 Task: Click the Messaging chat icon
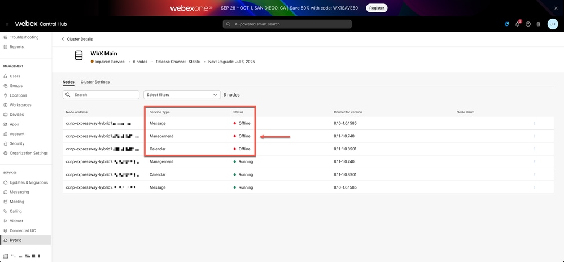(6, 192)
